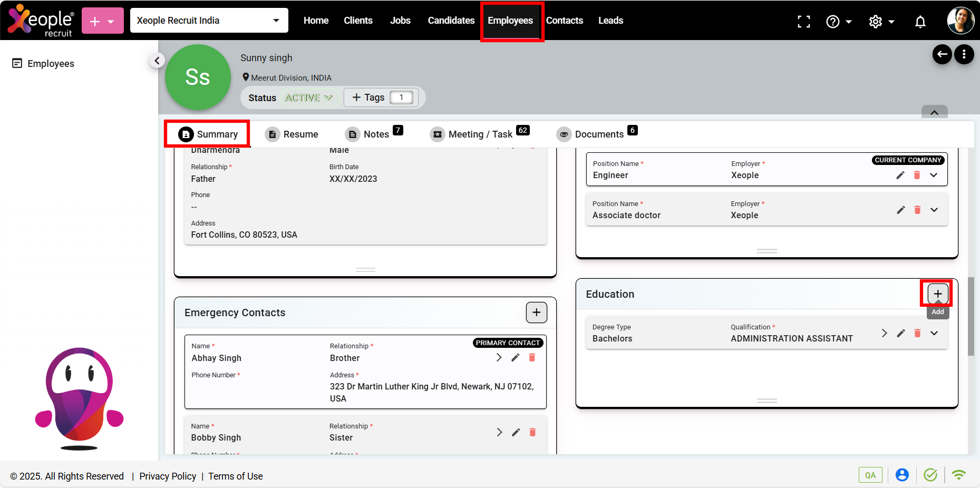Edit the Engineer position entry
This screenshot has height=488, width=980.
(x=900, y=175)
